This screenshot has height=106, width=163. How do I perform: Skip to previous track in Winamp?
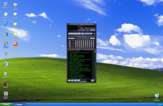click(70, 34)
